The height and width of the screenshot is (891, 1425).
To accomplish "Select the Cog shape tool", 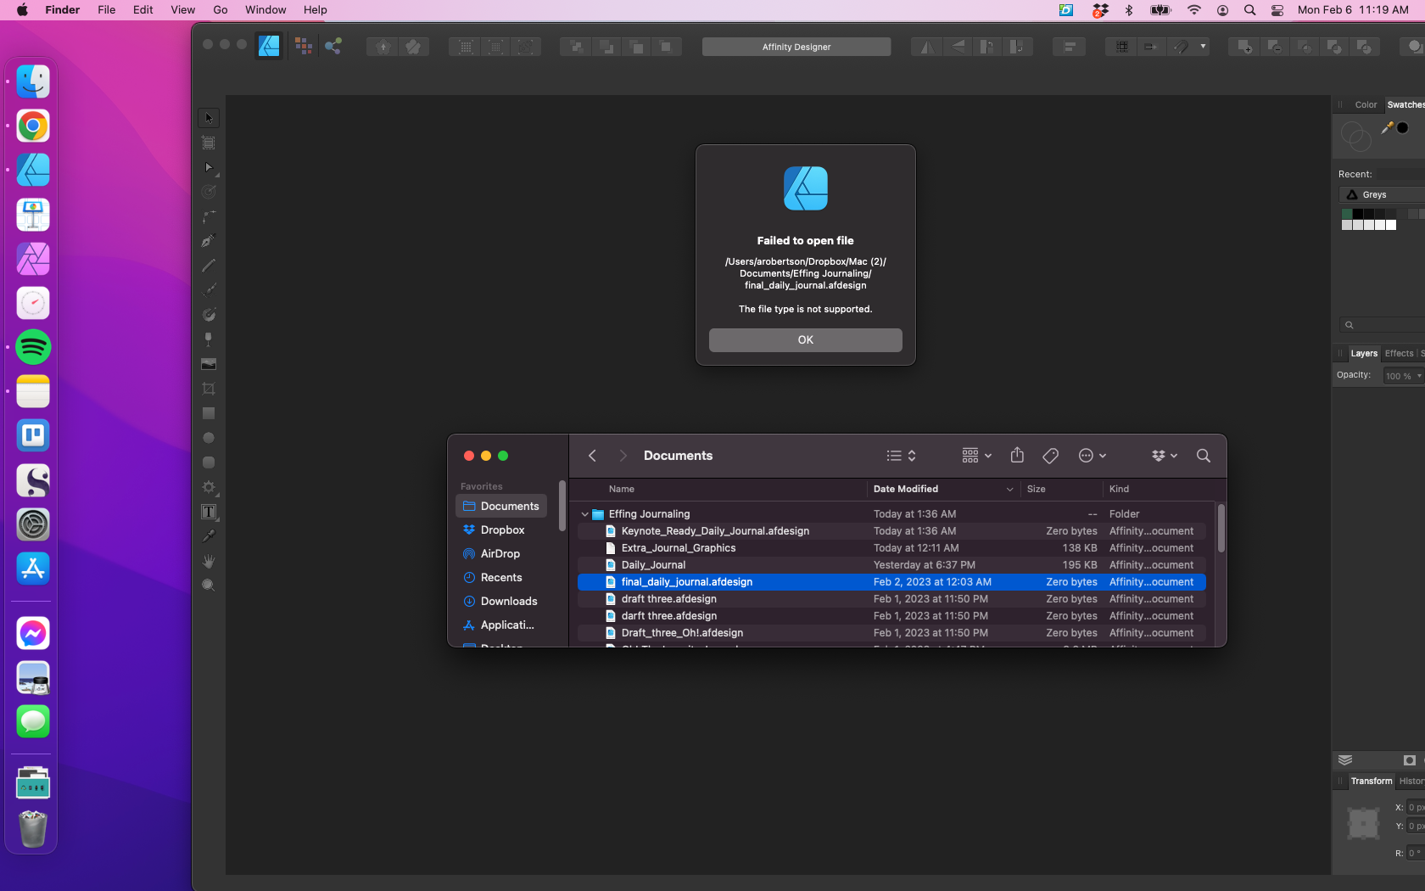I will [209, 487].
